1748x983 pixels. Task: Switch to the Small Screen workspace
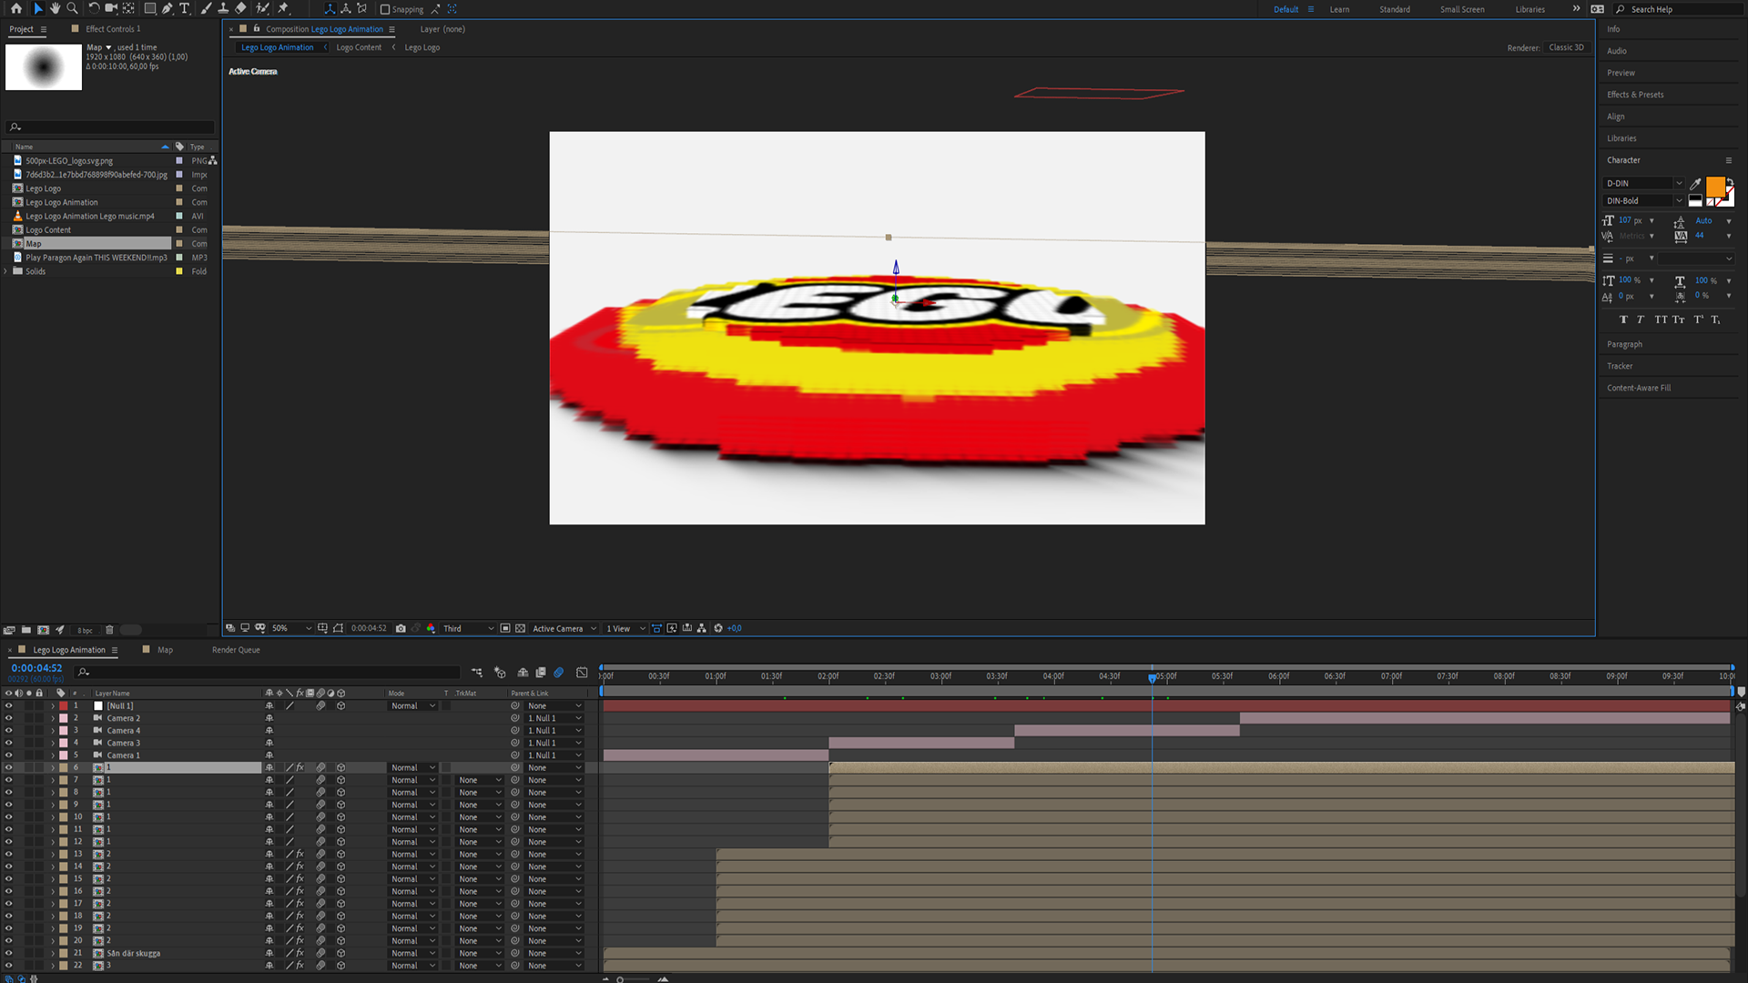click(1462, 9)
